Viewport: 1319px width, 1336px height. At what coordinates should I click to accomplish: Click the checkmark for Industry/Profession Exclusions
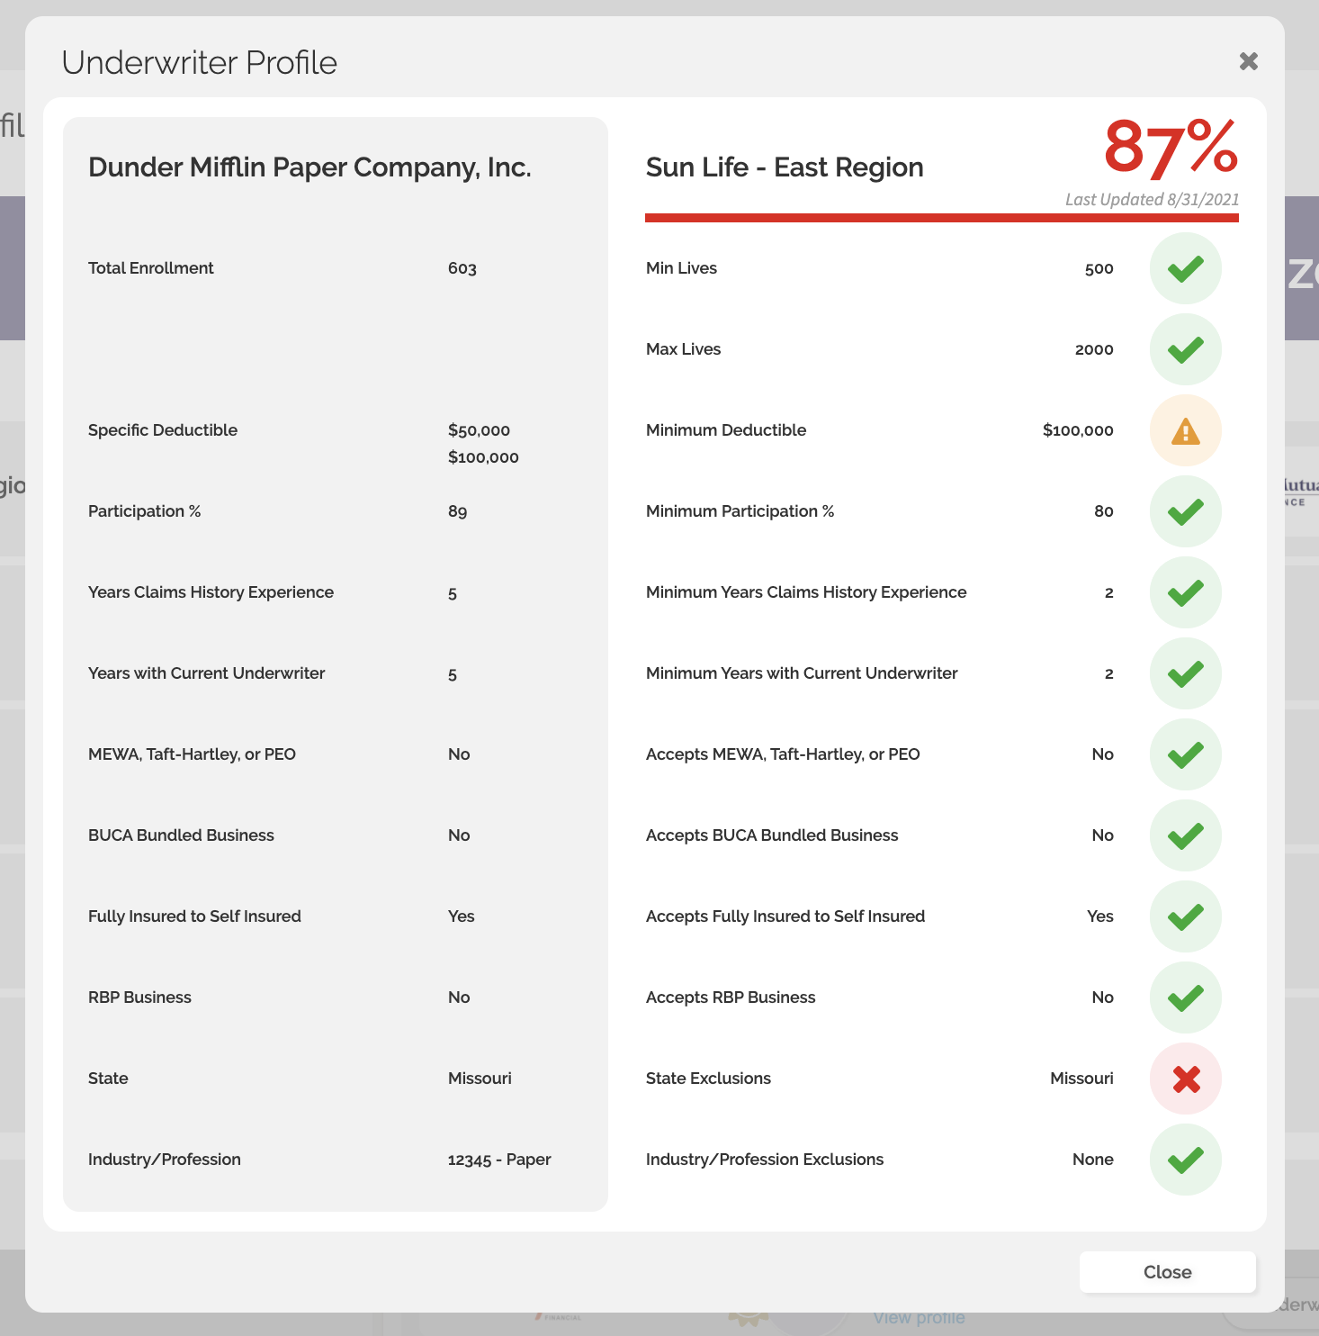(1186, 1160)
